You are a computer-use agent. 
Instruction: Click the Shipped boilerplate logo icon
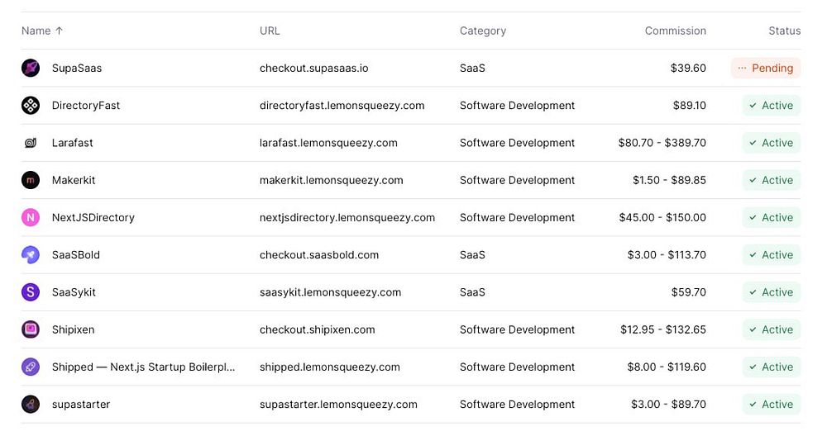[31, 367]
